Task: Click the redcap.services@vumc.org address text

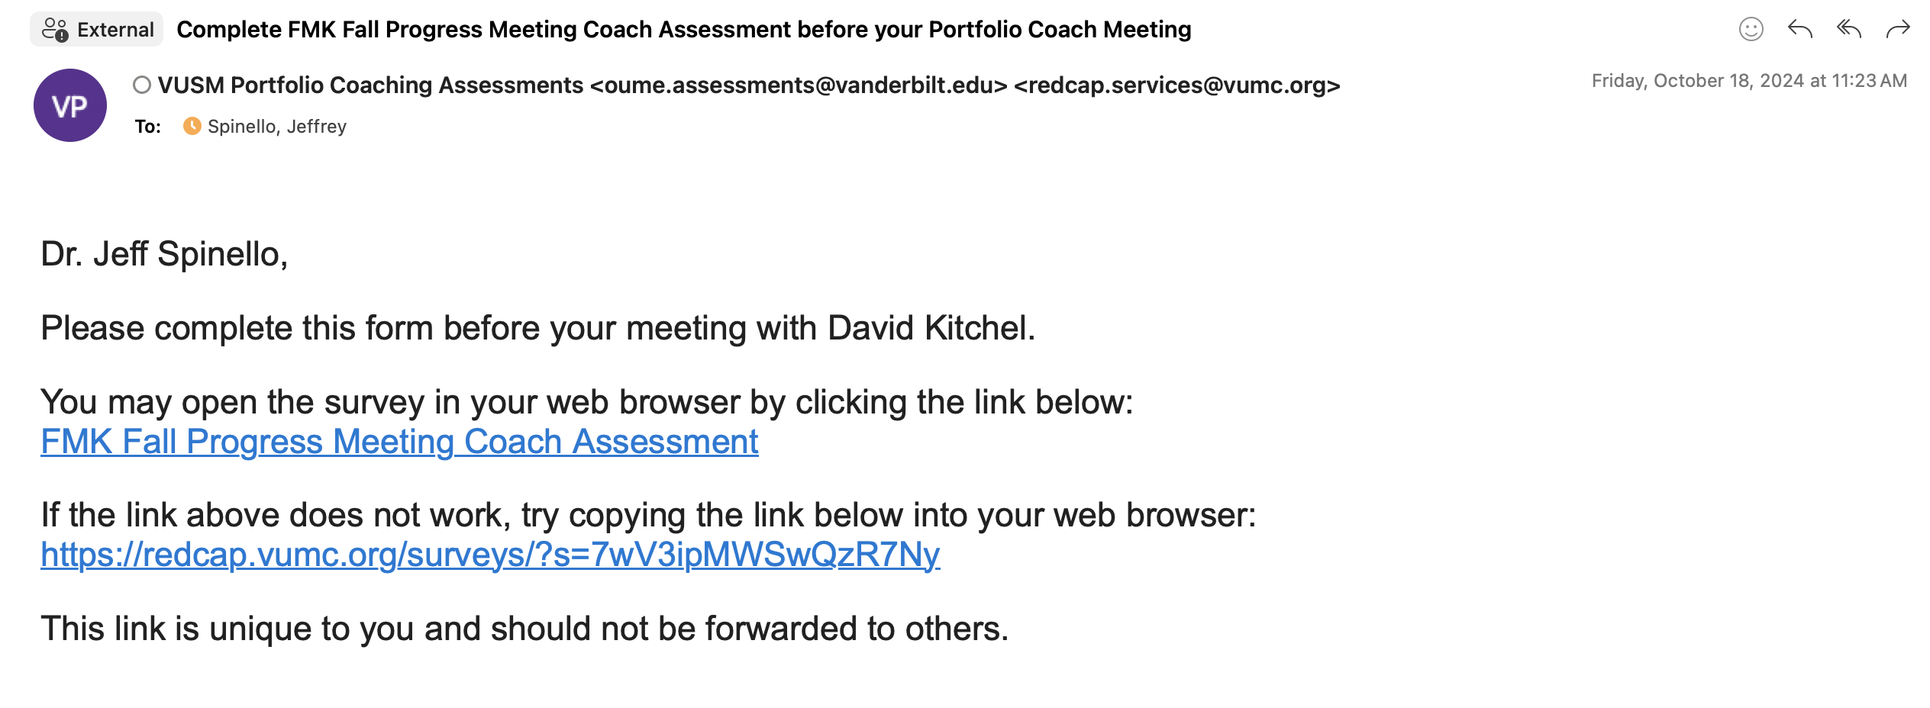Action: coord(1176,85)
